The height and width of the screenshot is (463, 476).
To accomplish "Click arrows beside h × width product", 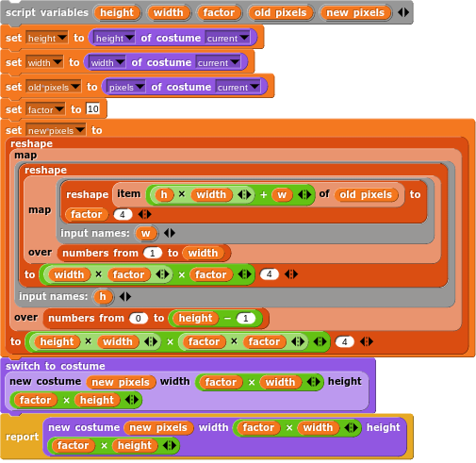I will [244, 195].
